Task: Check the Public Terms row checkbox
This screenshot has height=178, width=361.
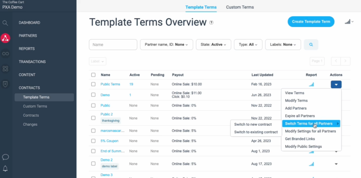Action: pyautogui.click(x=93, y=84)
